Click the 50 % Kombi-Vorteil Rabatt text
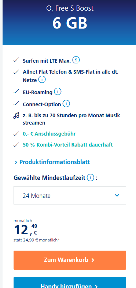Image resolution: width=136 pixels, height=288 pixels. coord(67,145)
